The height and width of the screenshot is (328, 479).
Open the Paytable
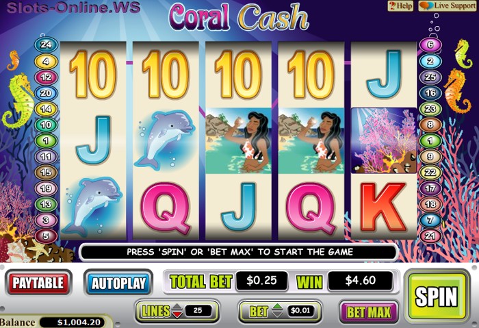38,282
